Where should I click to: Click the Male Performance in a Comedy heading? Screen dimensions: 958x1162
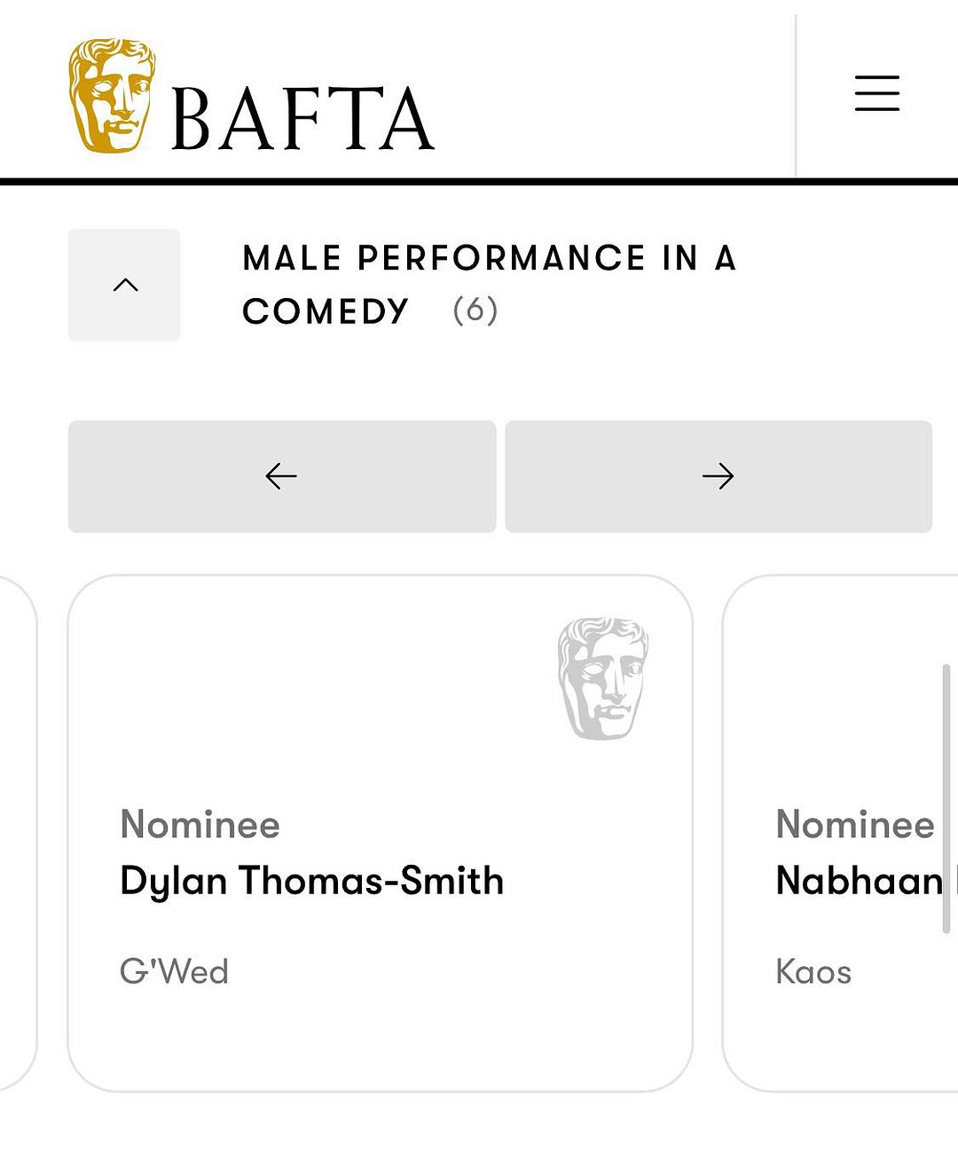click(x=489, y=258)
